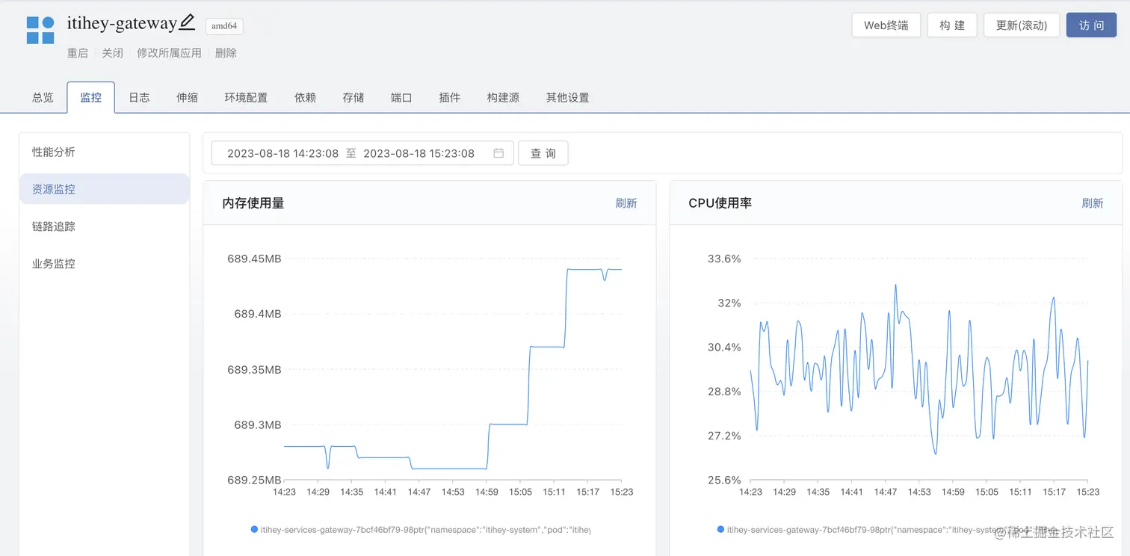Image resolution: width=1130 pixels, height=556 pixels.
Task: Open the 日志 tab
Action: point(139,97)
